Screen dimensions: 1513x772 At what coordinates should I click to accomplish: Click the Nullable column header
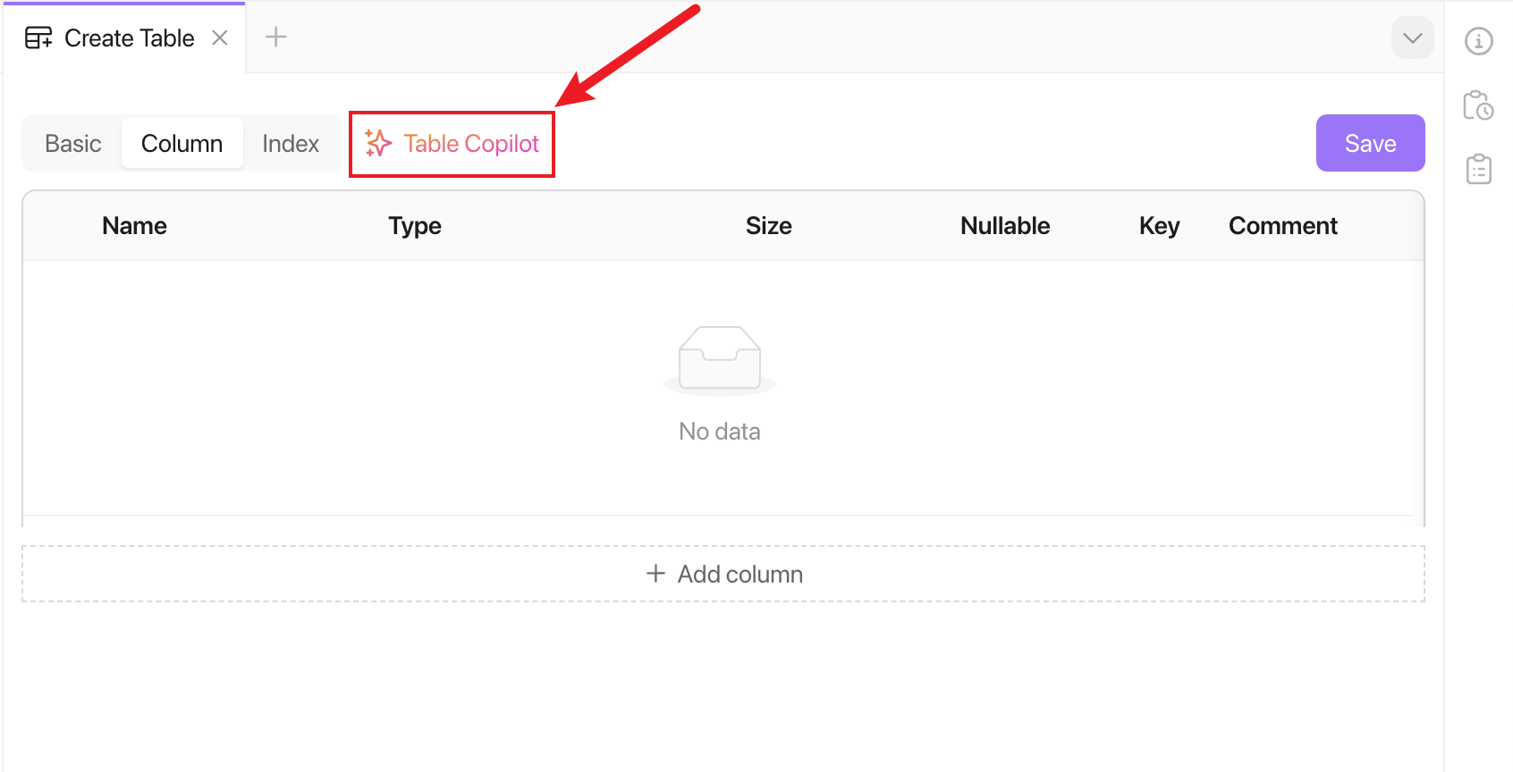pyautogui.click(x=1005, y=226)
